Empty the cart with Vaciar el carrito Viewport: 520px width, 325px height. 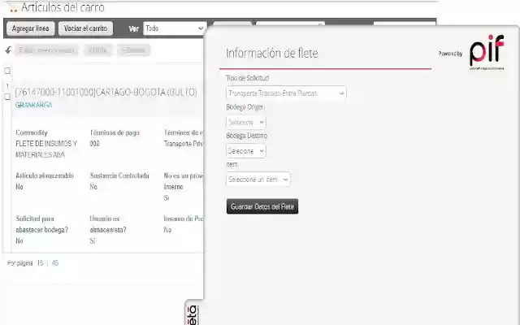click(x=85, y=28)
